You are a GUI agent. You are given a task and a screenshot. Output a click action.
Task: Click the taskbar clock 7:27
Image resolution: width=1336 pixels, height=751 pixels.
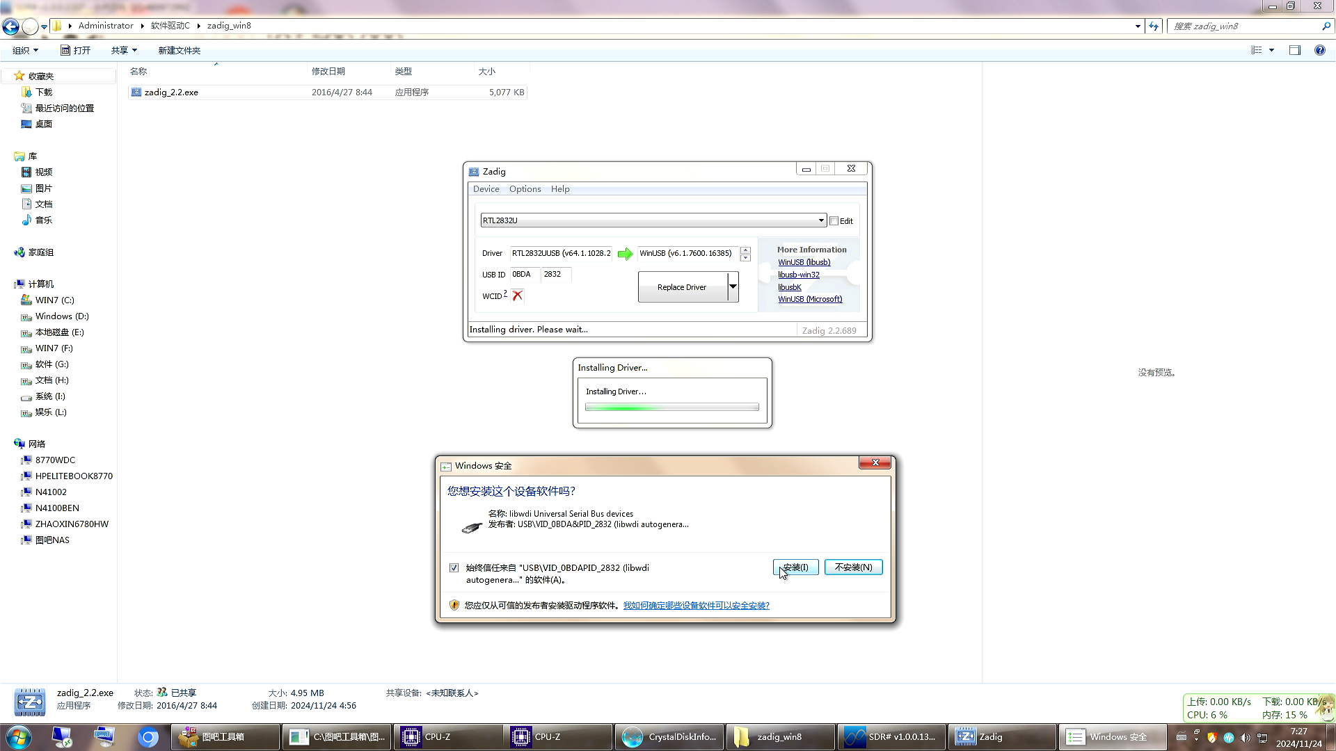click(1298, 732)
